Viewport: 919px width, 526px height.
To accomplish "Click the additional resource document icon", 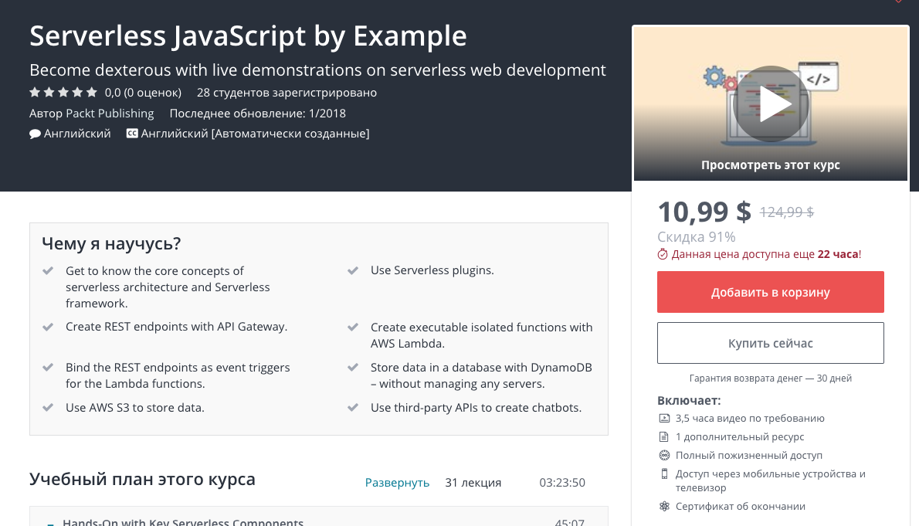I will click(x=664, y=437).
